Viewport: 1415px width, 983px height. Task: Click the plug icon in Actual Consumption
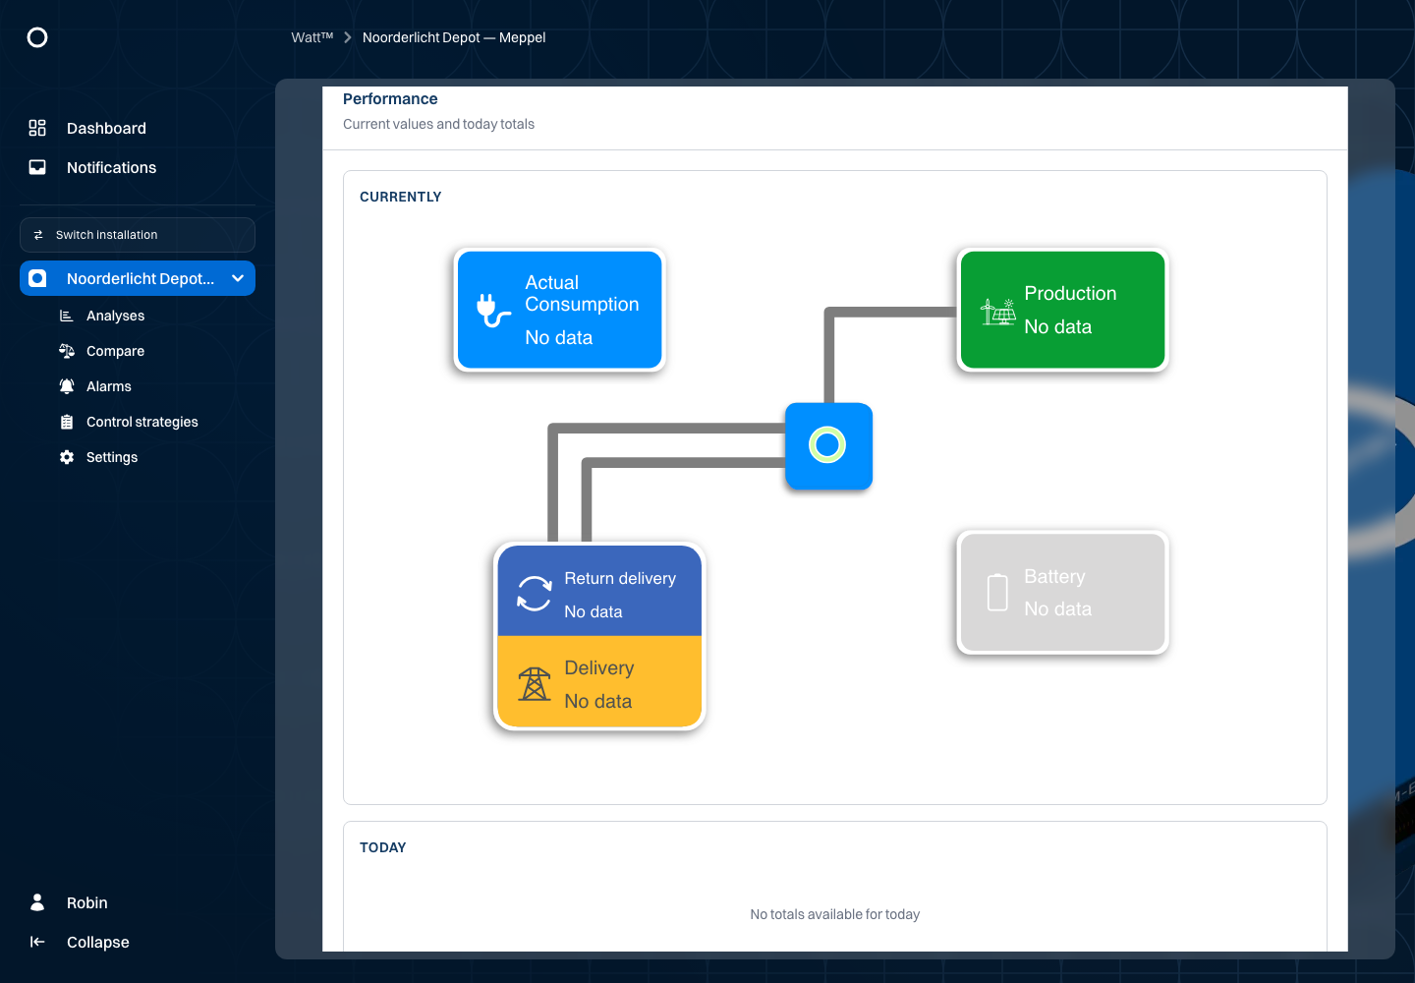(x=493, y=310)
